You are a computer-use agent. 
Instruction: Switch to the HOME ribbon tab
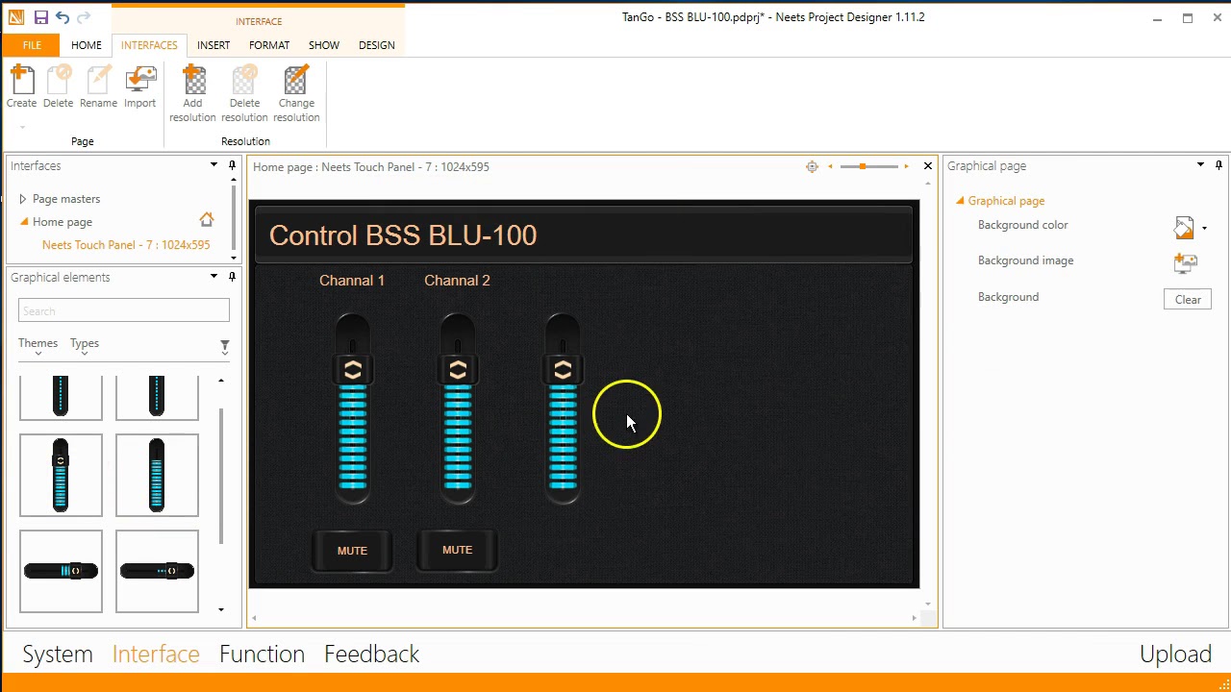pyautogui.click(x=86, y=45)
